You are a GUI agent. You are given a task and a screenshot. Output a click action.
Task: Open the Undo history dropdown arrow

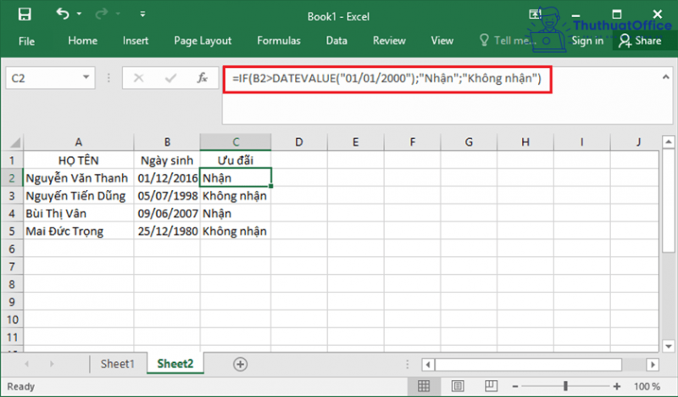(79, 14)
